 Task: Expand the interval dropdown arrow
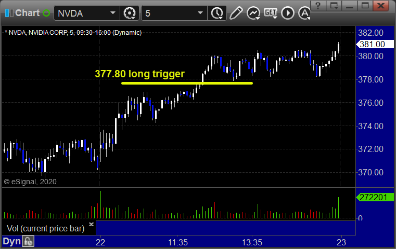point(200,12)
